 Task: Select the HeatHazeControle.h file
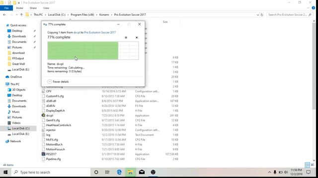[59, 125]
